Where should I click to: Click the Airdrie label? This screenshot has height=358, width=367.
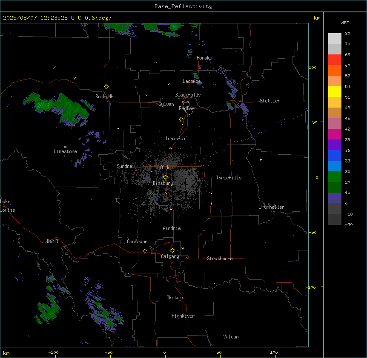tap(172, 228)
